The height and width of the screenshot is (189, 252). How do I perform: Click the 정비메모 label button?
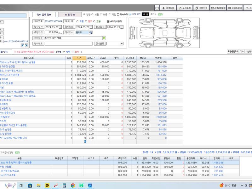[38, 43]
